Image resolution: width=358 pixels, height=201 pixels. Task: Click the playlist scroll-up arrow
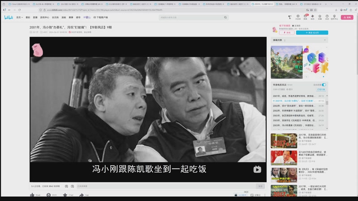pyautogui.click(x=327, y=96)
